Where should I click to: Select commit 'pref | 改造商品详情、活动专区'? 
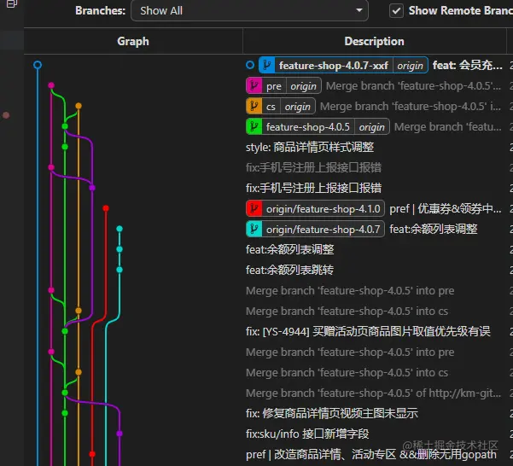371,455
